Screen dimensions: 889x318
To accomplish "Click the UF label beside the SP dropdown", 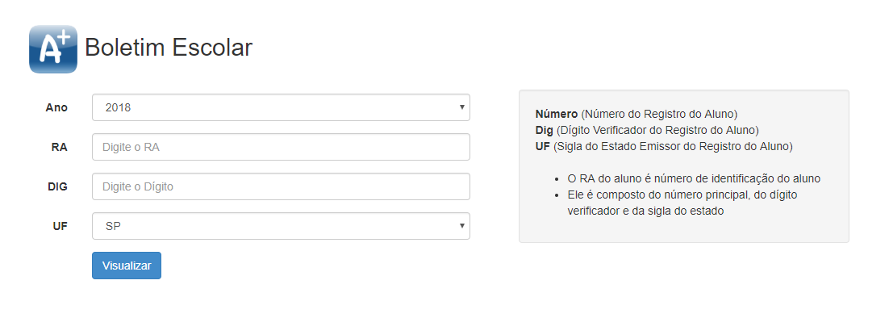I will click(60, 226).
